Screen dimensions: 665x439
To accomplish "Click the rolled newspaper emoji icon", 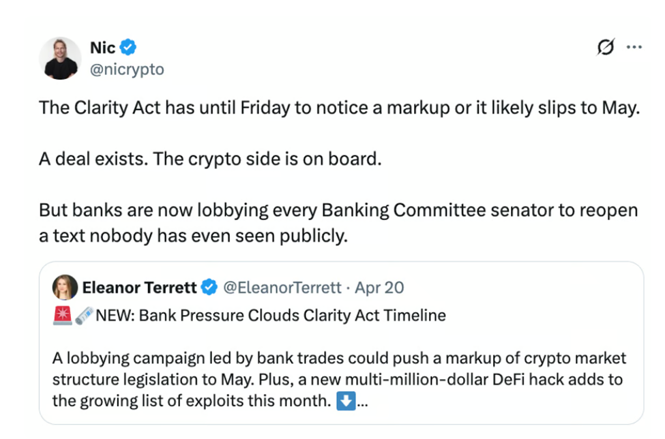I will point(83,316).
